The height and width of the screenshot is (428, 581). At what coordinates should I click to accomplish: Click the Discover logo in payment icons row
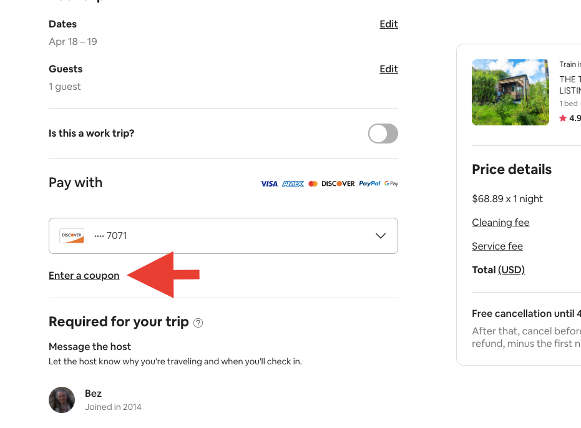coord(338,183)
